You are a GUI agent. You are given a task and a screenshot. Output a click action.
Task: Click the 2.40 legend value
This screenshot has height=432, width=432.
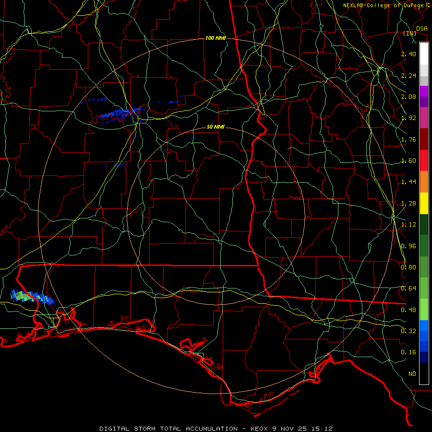[408, 54]
